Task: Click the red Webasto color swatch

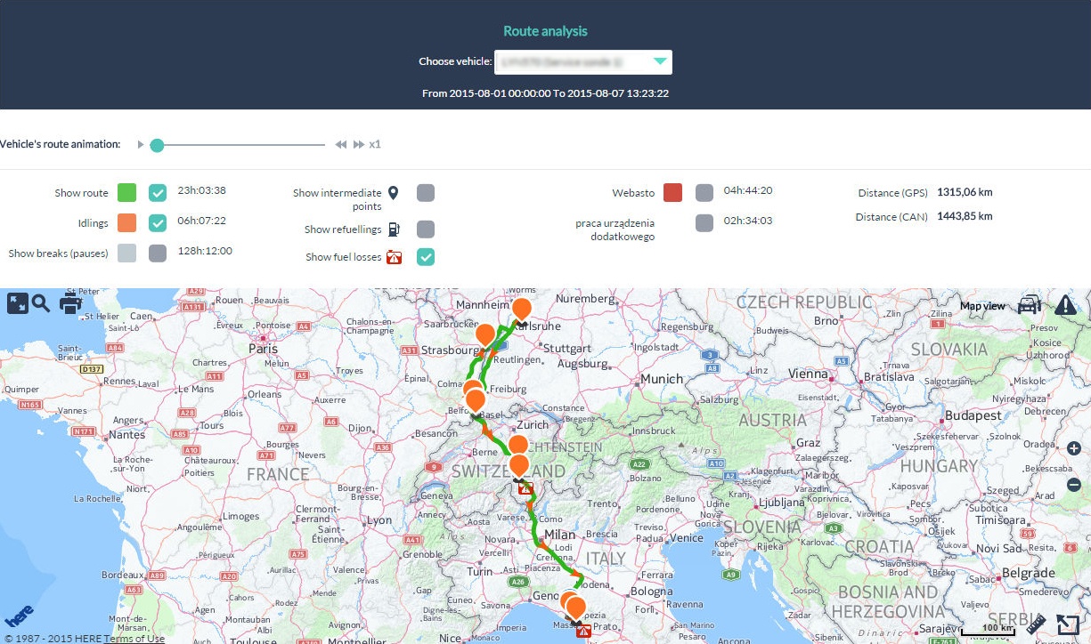Action: point(673,193)
